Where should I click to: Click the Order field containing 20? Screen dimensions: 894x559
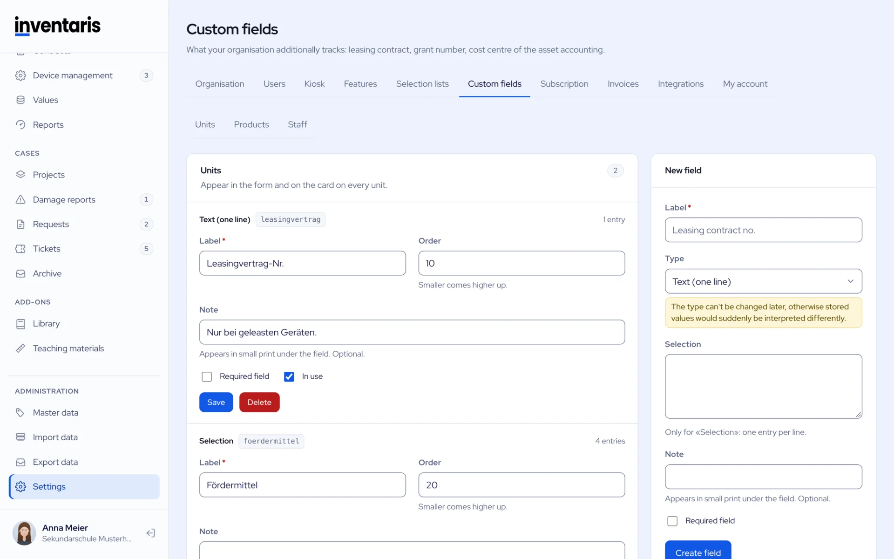click(521, 485)
